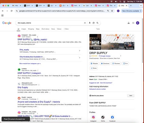Open the Wi-Fi menu bar icon
Screen dimensions: 144x123
click(x=111, y=2)
